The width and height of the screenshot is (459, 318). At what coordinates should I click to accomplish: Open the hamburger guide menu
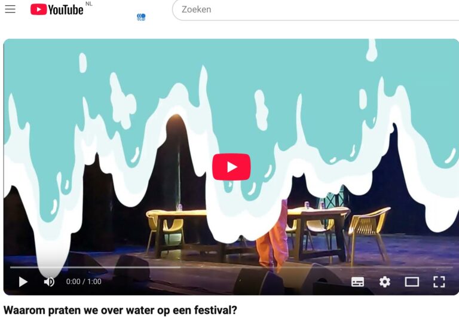tap(10, 9)
